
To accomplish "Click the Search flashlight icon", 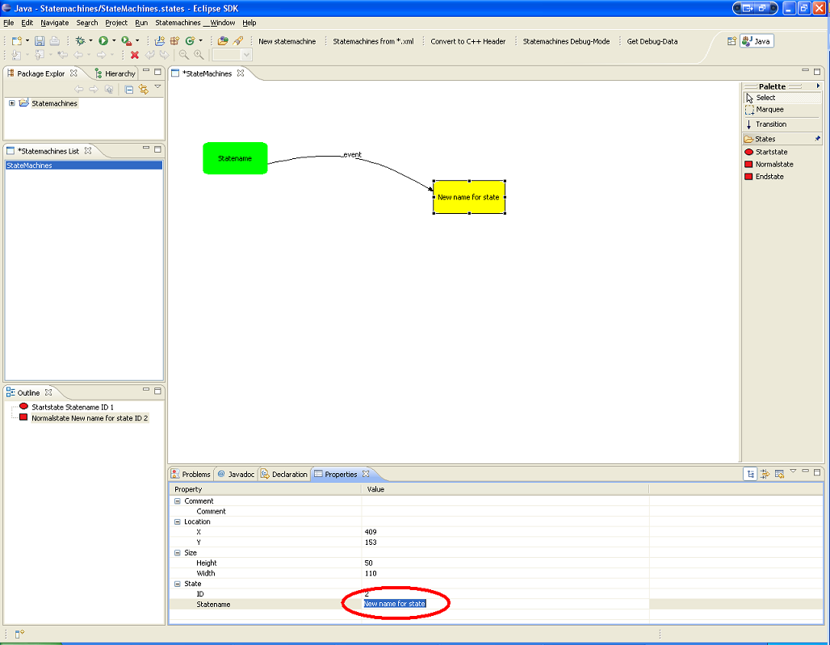I will (x=238, y=40).
